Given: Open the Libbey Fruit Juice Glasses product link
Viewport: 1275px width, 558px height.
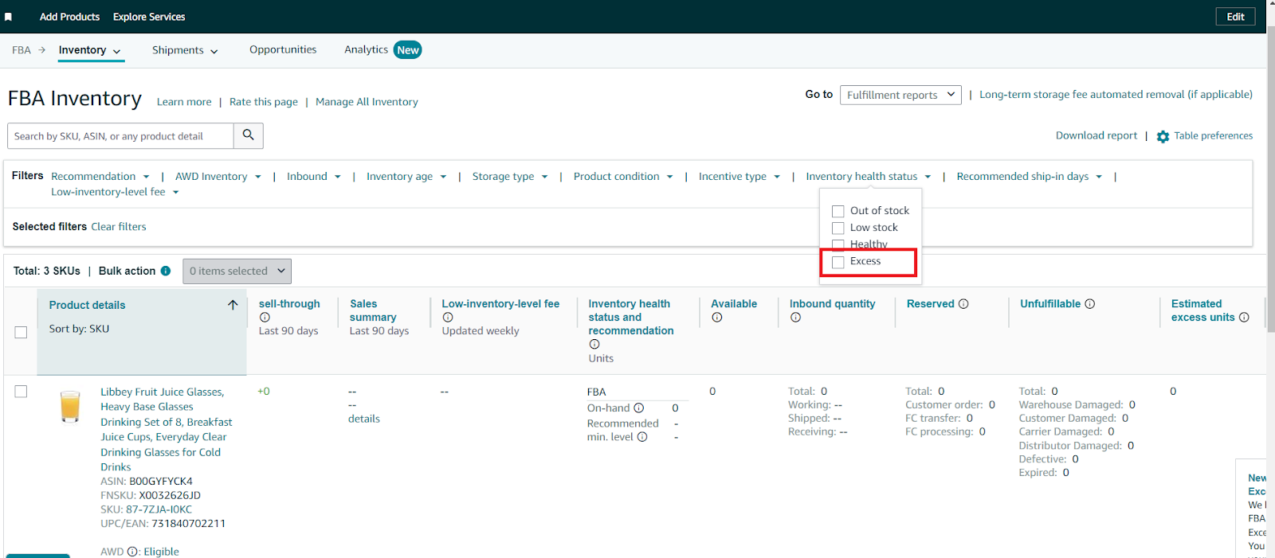Looking at the screenshot, I should click(166, 429).
